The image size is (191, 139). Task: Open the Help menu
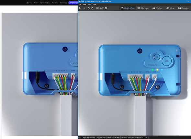tap(95, 5)
